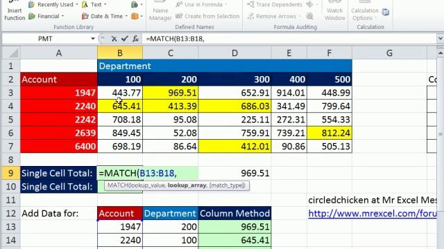Select column C header
This screenshot has height=249, width=444.
[x=171, y=53]
